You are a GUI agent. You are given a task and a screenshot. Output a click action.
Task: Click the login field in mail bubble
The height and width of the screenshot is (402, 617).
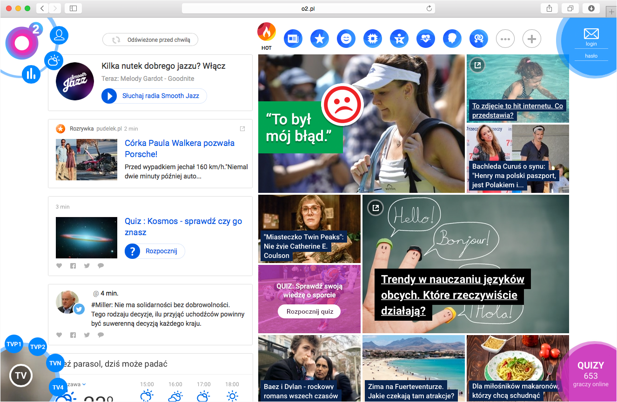(591, 44)
